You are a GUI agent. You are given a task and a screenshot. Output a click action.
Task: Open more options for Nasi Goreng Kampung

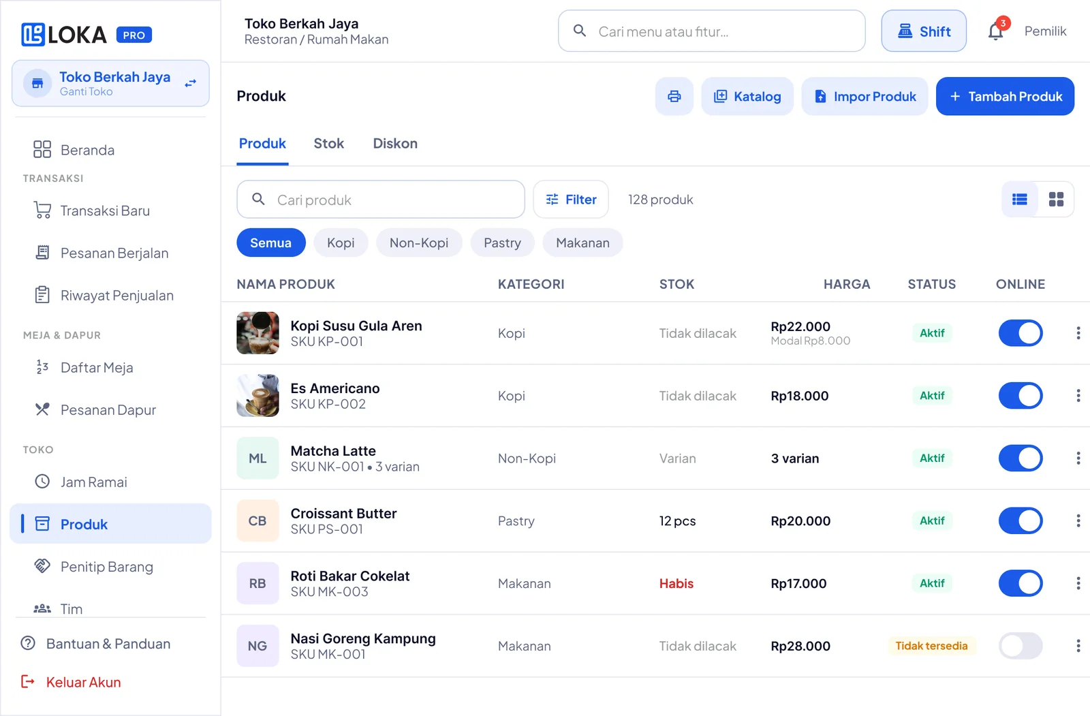point(1078,646)
